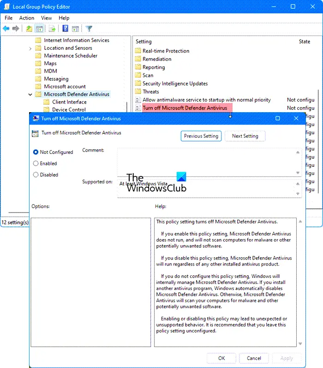Toggle the Show/Hide Console Tree icon

[x=39, y=29]
